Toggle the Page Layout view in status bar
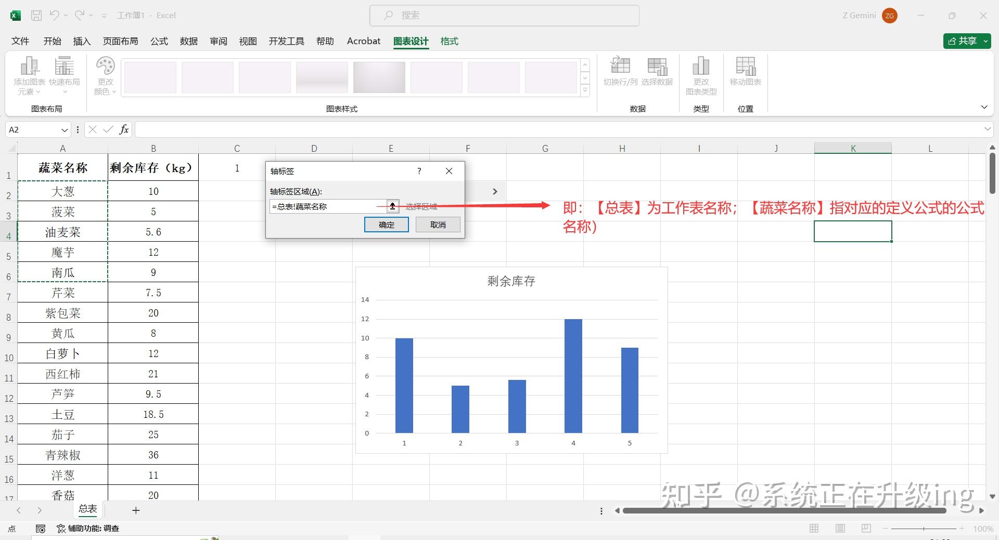Image resolution: width=999 pixels, height=540 pixels. [839, 528]
